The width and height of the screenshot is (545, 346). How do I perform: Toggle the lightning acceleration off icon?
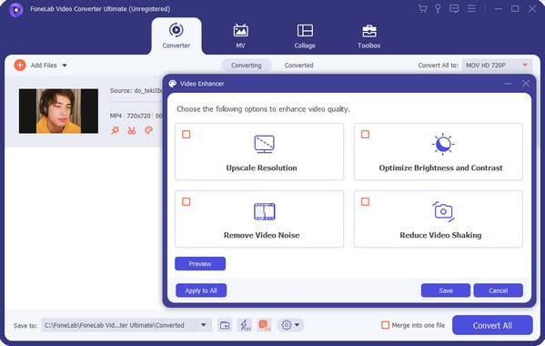click(x=245, y=325)
